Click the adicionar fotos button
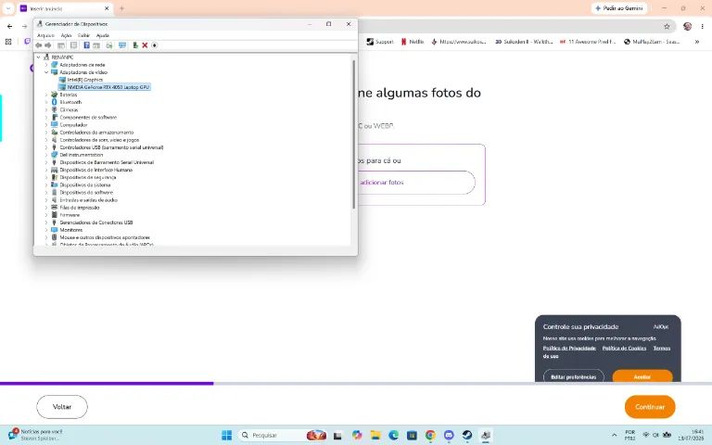This screenshot has width=712, height=445. tap(415, 183)
